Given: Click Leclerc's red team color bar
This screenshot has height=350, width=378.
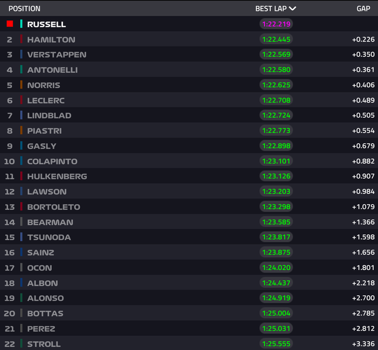Looking at the screenshot, I should tap(21, 100).
